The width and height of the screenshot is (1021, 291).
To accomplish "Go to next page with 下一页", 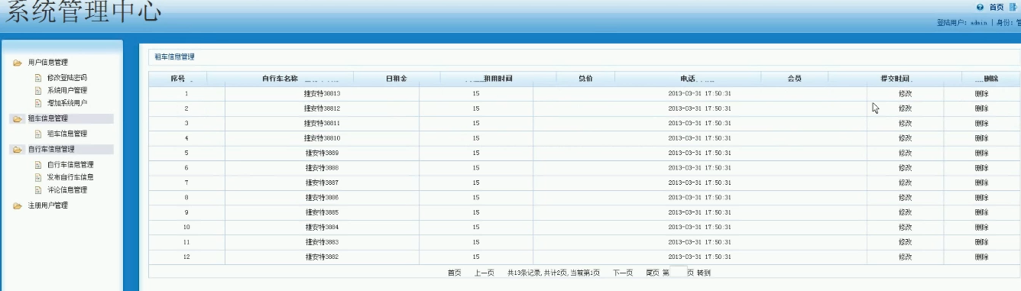I will [623, 273].
